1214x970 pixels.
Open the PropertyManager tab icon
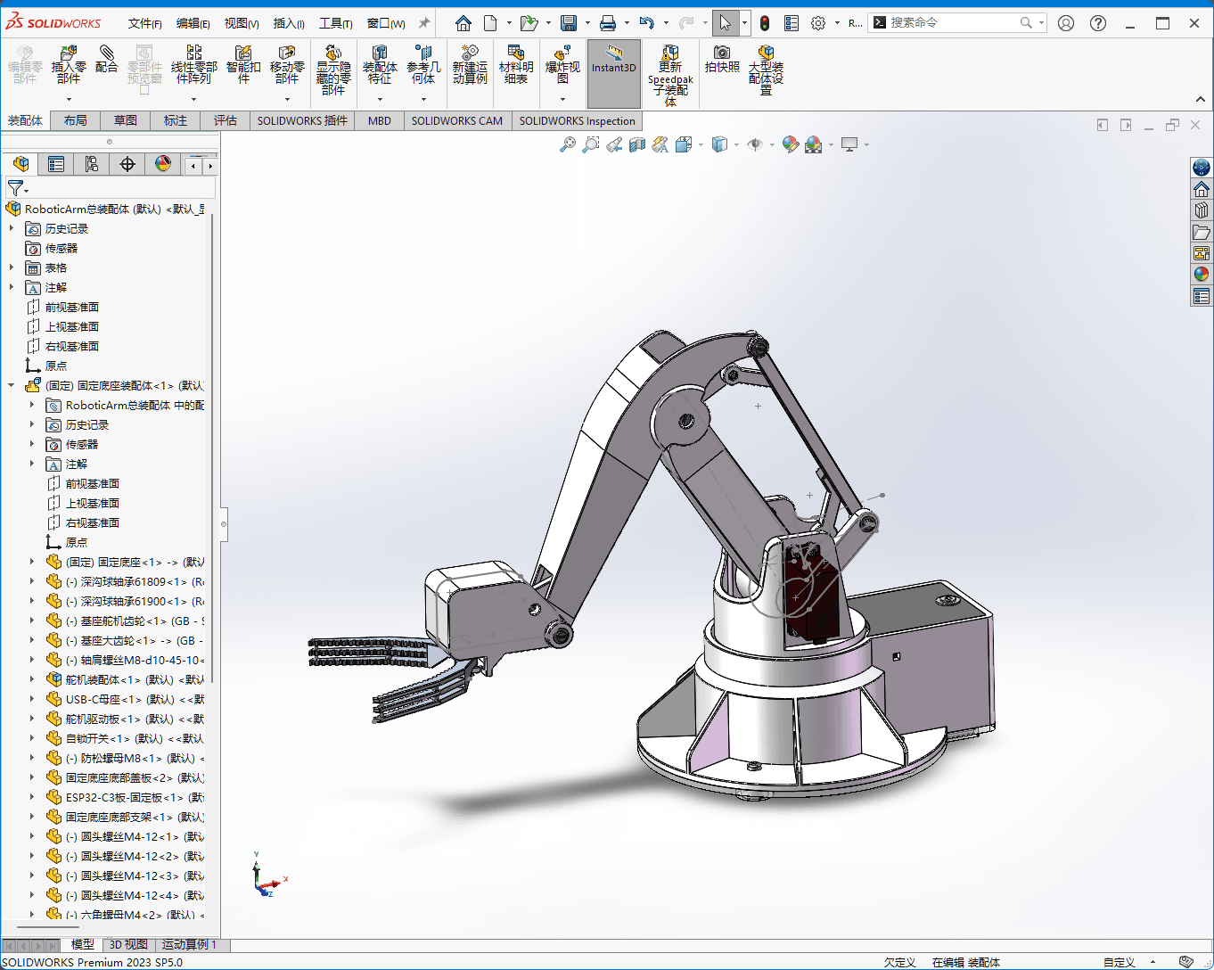[x=56, y=164]
